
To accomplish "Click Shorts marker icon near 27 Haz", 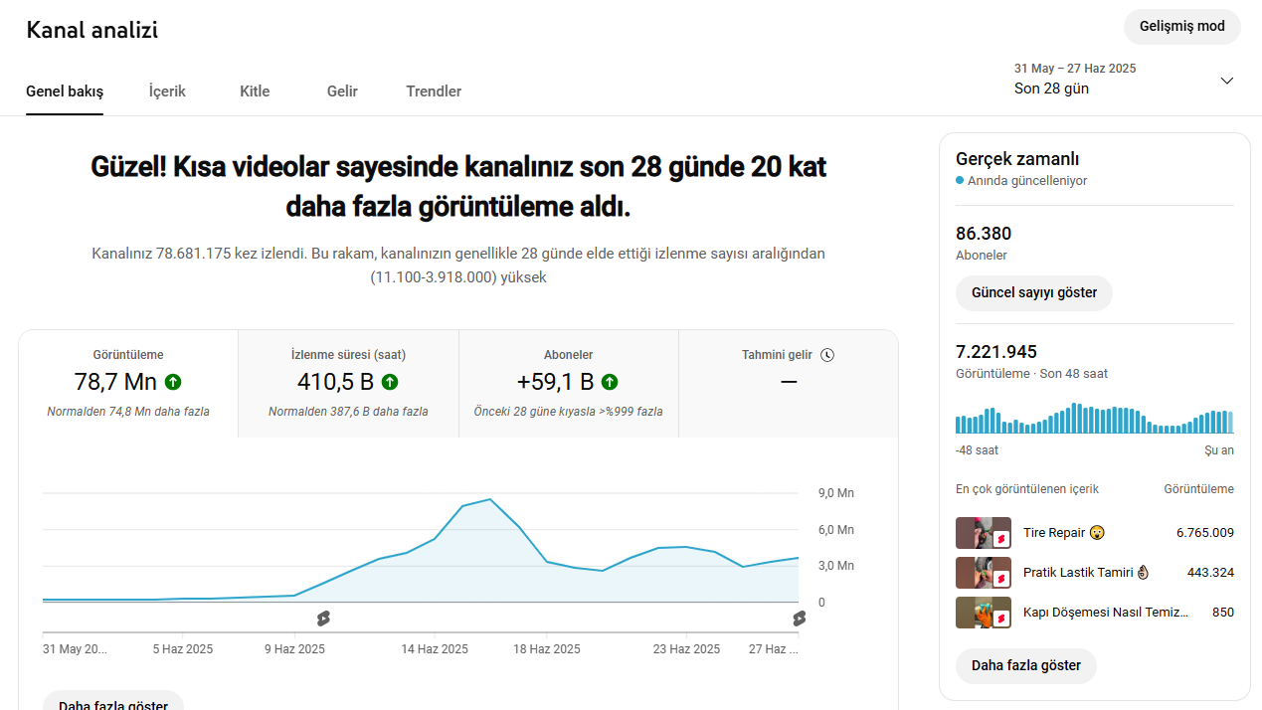I will coord(799,619).
